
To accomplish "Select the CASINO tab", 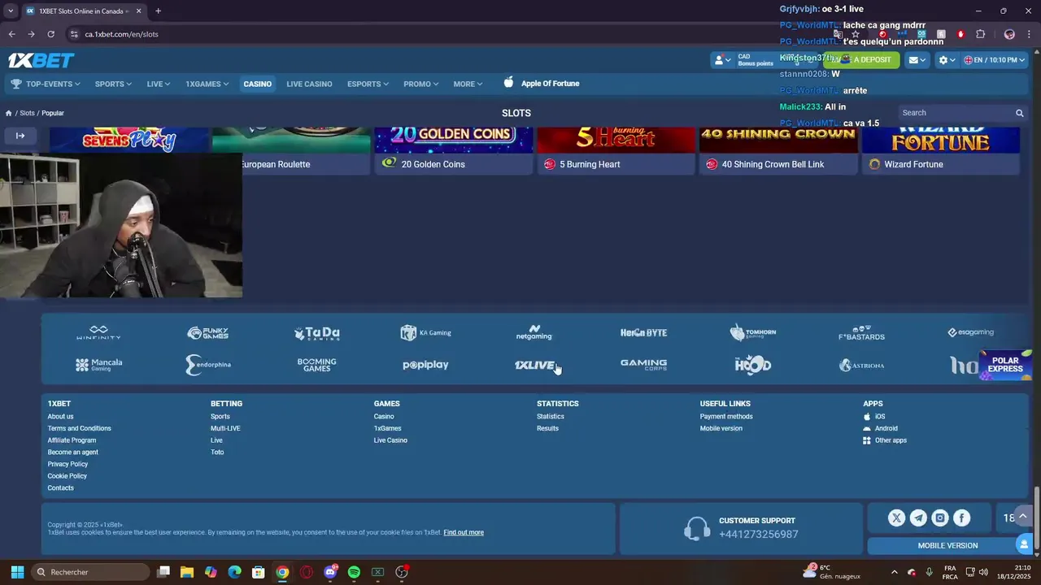I will pyautogui.click(x=257, y=84).
